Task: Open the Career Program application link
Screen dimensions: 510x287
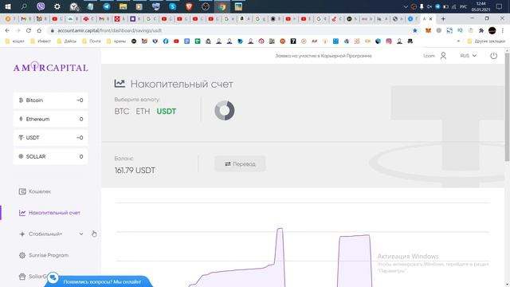Action: (324, 56)
